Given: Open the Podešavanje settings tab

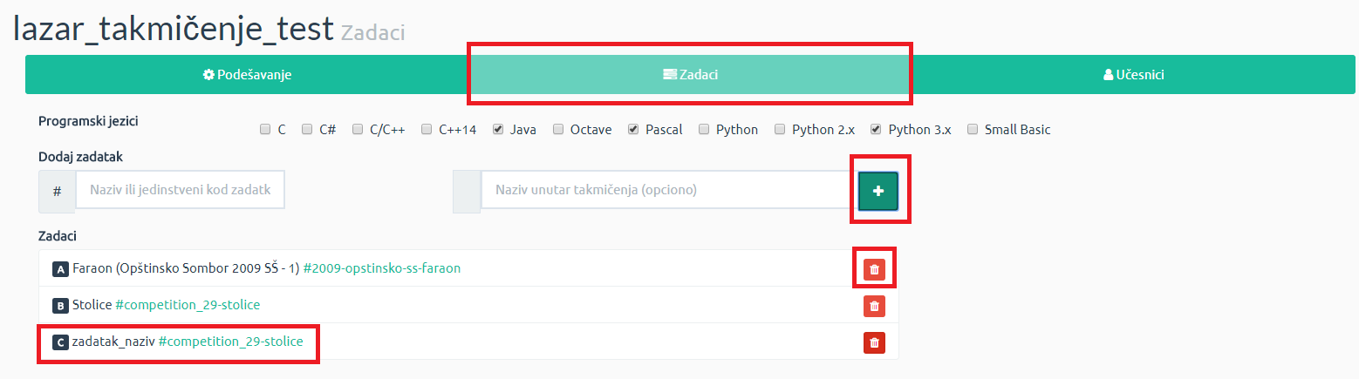Looking at the screenshot, I should point(247,75).
